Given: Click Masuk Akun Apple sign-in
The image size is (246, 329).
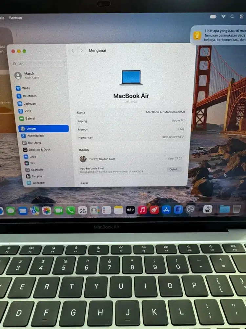Looking at the screenshot, I should (x=27, y=75).
